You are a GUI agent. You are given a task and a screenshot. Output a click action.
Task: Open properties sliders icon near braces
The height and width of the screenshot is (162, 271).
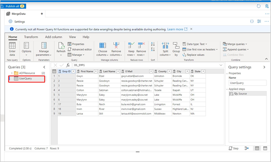click(259, 21)
